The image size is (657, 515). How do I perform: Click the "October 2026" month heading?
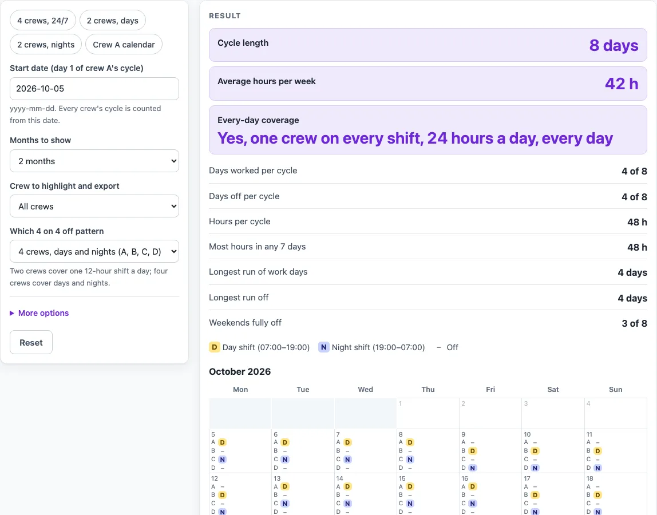tap(240, 372)
